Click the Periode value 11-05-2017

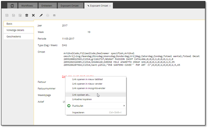[x=68, y=39]
